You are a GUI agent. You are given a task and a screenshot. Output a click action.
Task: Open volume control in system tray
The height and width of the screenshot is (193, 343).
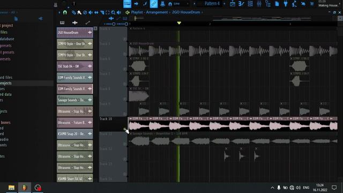click(x=298, y=188)
